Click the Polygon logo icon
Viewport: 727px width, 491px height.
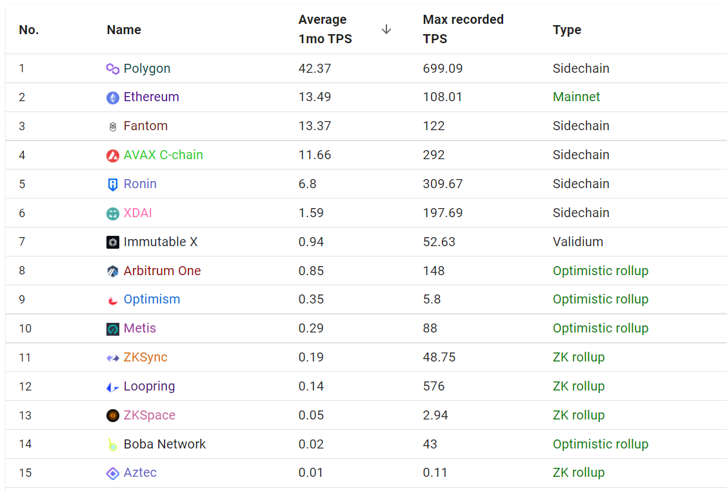click(113, 69)
